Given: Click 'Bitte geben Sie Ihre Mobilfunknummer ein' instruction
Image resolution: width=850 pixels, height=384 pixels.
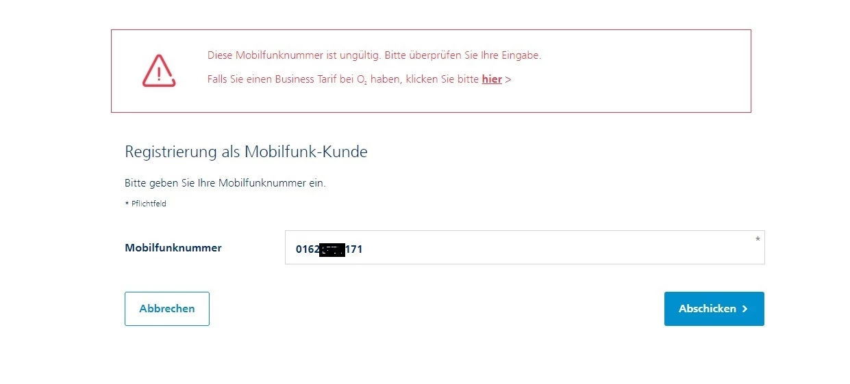Looking at the screenshot, I should pos(225,184).
